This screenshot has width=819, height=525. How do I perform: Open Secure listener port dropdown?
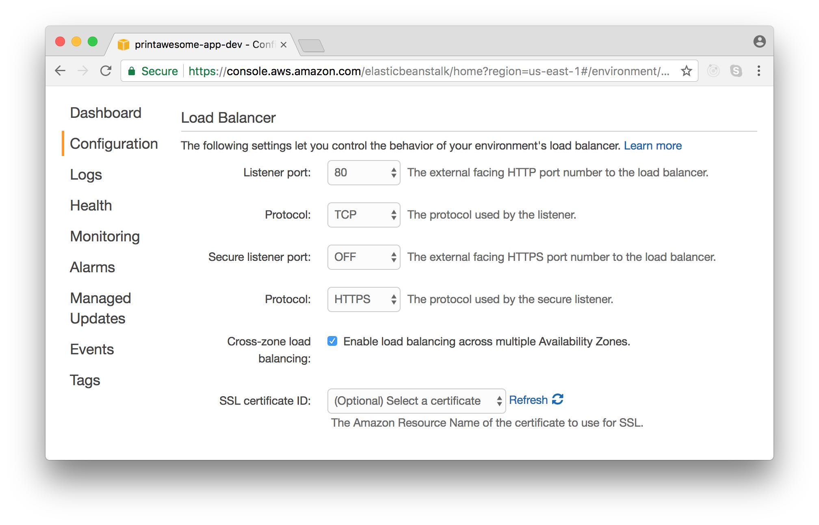pyautogui.click(x=364, y=257)
